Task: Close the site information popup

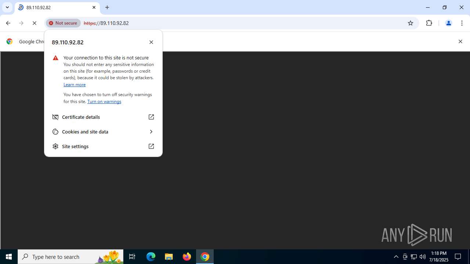Action: (151, 42)
